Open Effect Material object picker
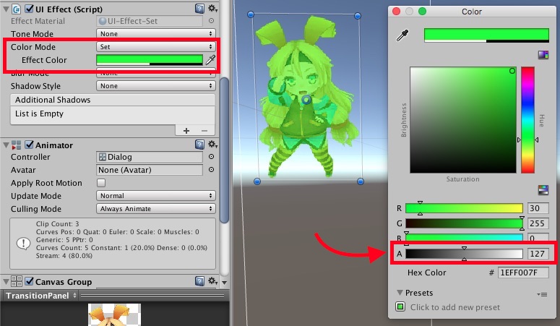 (x=212, y=21)
